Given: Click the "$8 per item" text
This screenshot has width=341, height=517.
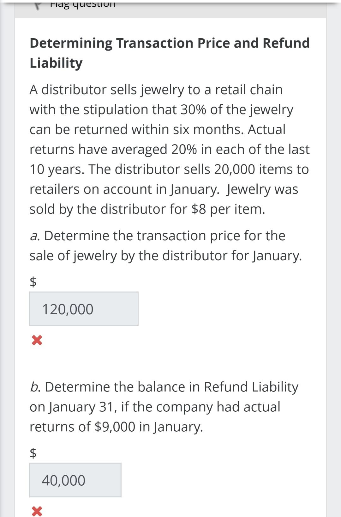Looking at the screenshot, I should pos(227,209).
